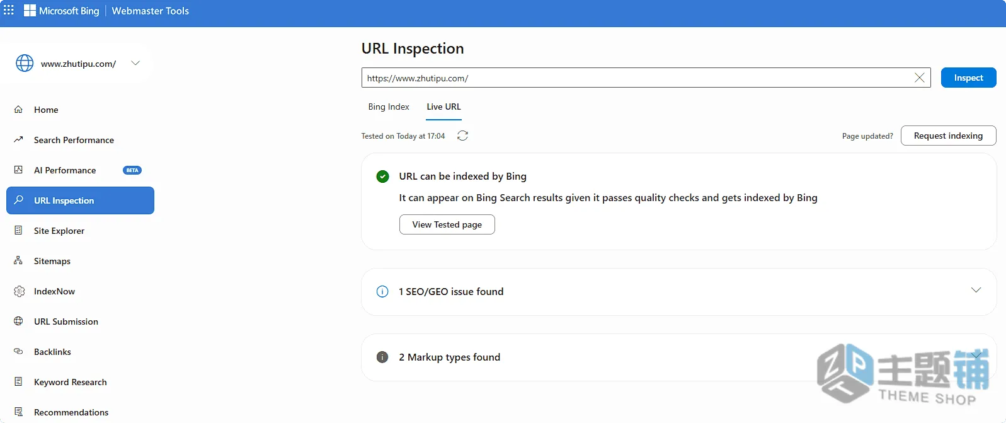Click the refresh test icon beside timestamp
Image resolution: width=1006 pixels, height=423 pixels.
(x=462, y=136)
